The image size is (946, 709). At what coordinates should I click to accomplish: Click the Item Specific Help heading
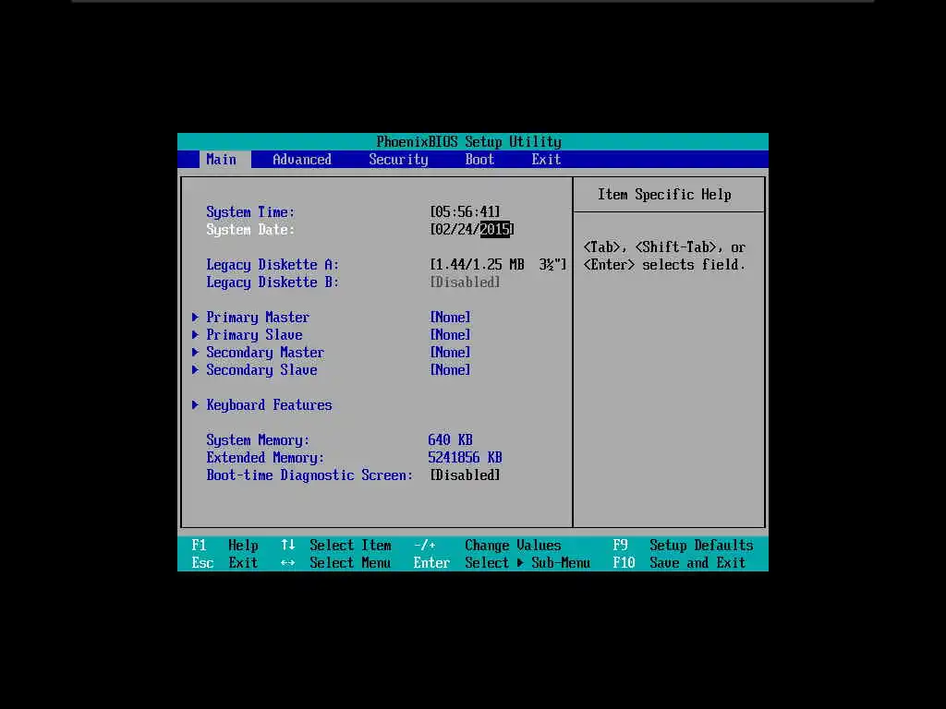pyautogui.click(x=664, y=195)
